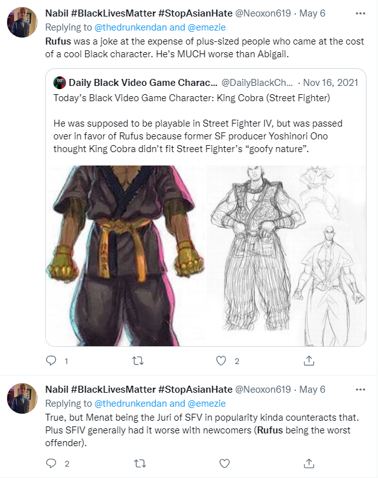Open @emezie mention in second tweet

tap(206, 404)
